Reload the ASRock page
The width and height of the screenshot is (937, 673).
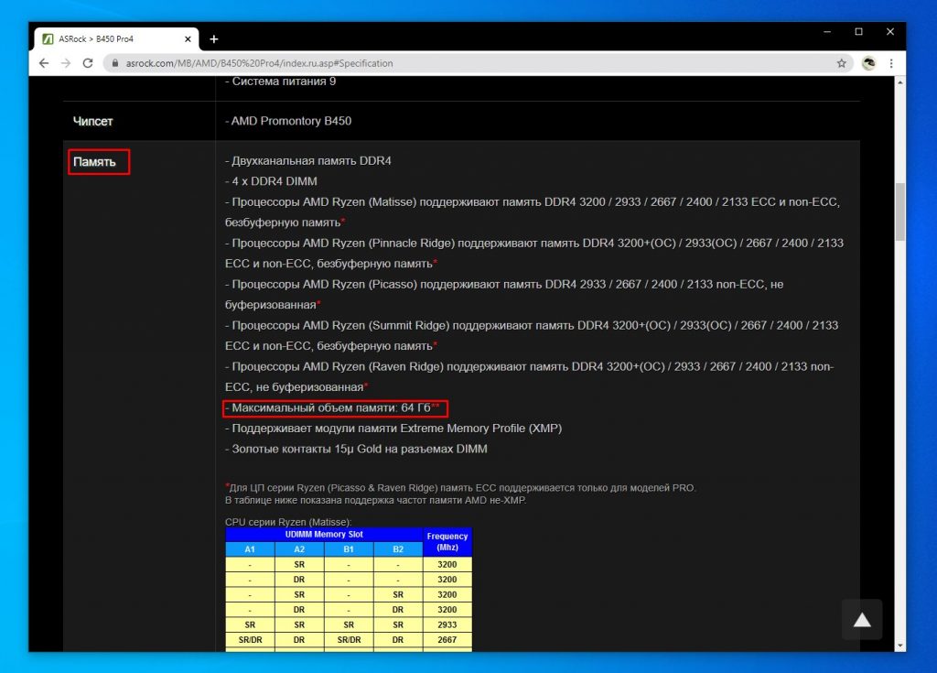[88, 63]
